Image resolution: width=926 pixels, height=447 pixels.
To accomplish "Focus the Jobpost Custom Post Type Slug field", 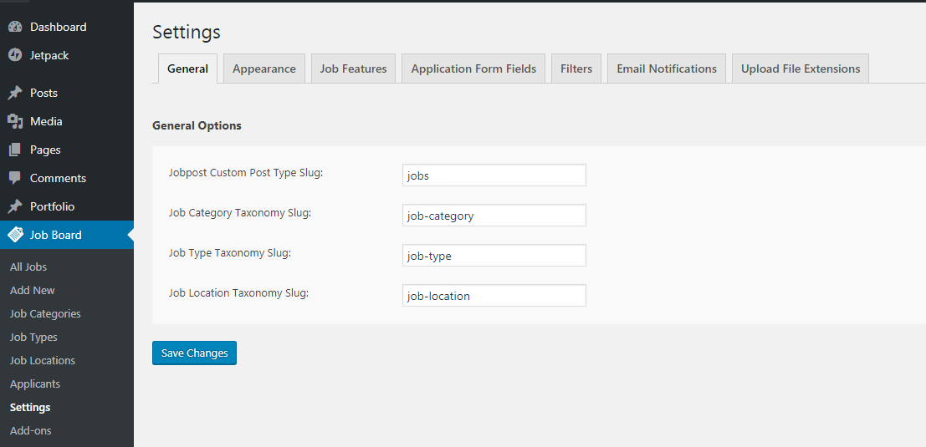I will (x=494, y=175).
